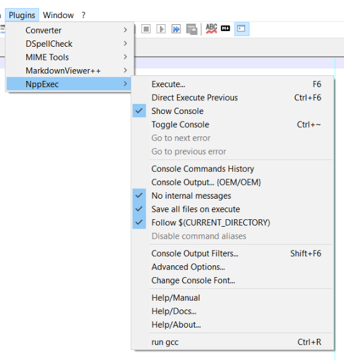The width and height of the screenshot is (344, 360).
Task: Open the ? help menu
Action: tap(83, 15)
